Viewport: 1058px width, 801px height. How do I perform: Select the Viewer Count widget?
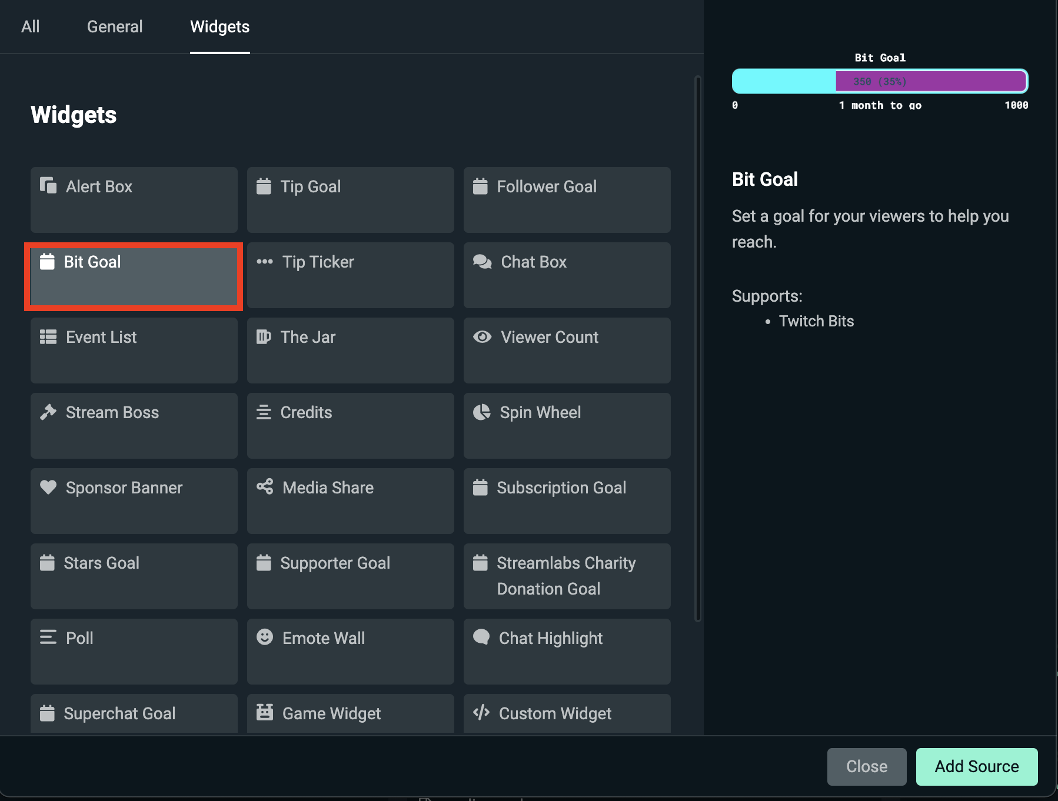pos(566,351)
